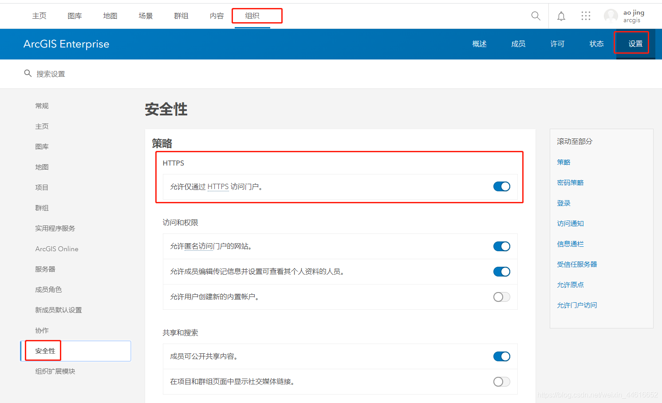Jump to 受信任服务器 section link
This screenshot has width=662, height=403.
(577, 265)
